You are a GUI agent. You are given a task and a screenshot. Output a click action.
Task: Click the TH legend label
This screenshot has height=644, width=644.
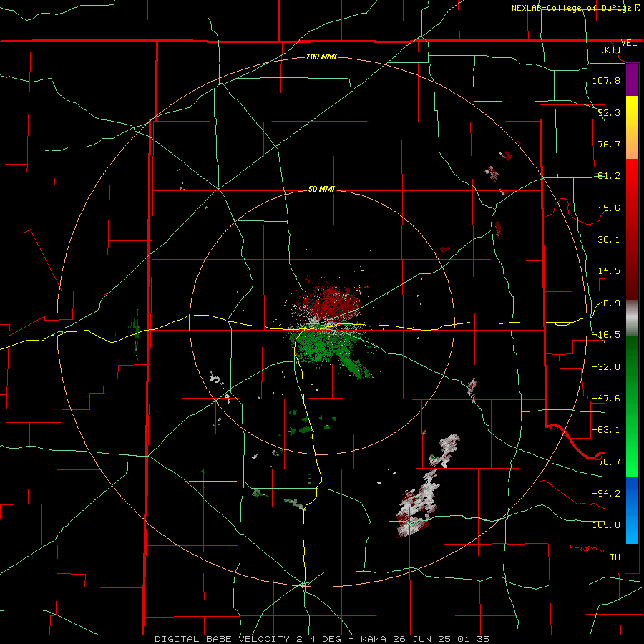click(615, 557)
